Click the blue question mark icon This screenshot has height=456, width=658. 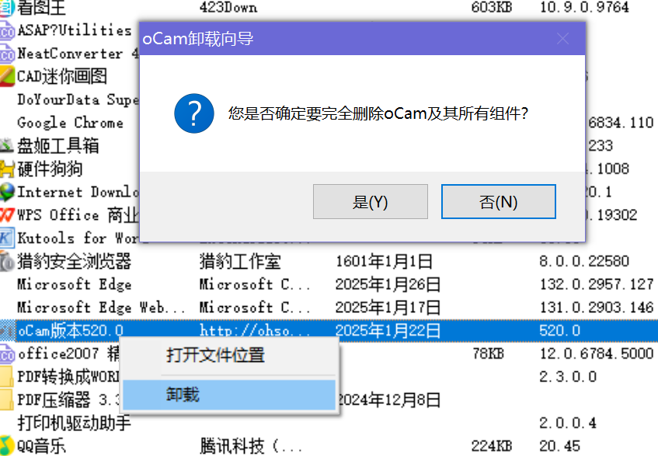pos(194,113)
